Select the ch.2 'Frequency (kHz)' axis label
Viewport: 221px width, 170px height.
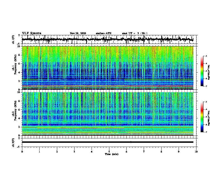click(15, 111)
